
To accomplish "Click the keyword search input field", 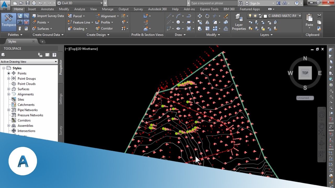I will (x=213, y=3).
